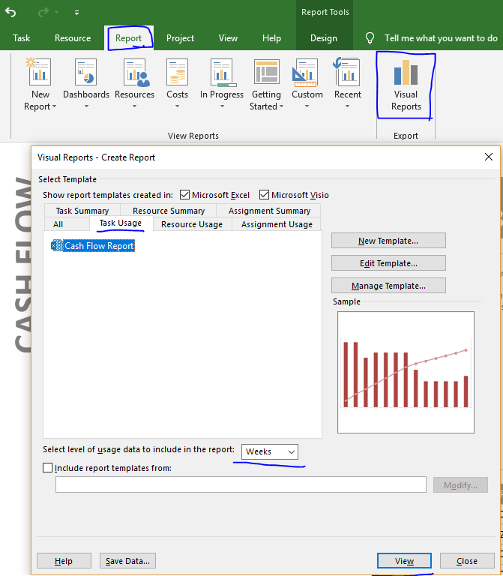503x576 pixels.
Task: Uncheck the Microsoft Excel checkbox
Action: pos(185,195)
